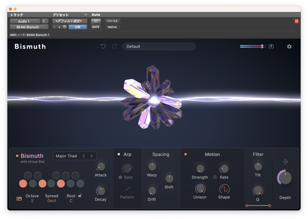
Task: Click the crystal flower visual
Action: (x=153, y=98)
